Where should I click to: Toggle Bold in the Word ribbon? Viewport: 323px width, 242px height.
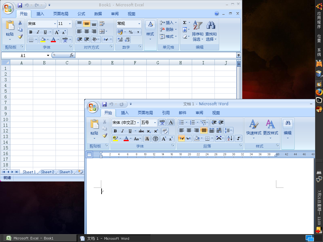click(115, 131)
